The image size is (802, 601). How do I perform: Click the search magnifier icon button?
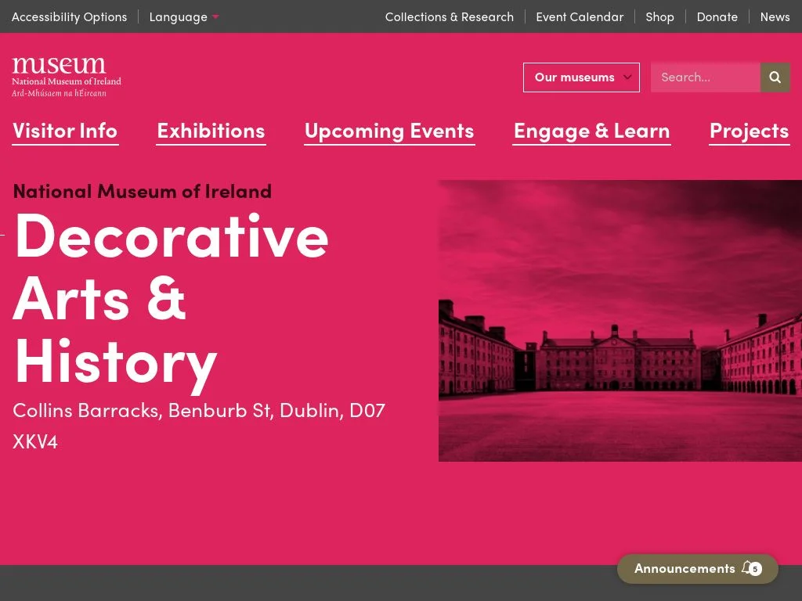click(775, 77)
